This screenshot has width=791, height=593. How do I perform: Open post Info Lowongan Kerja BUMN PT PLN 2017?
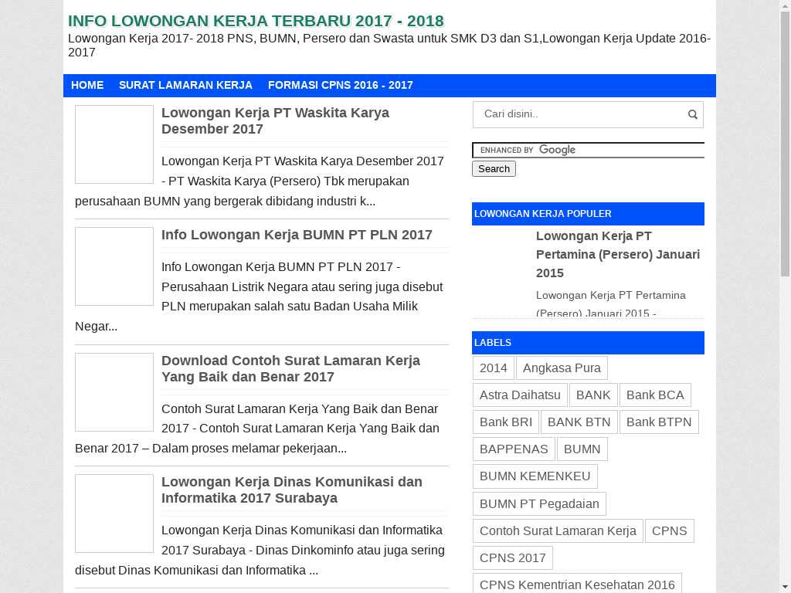pyautogui.click(x=297, y=235)
